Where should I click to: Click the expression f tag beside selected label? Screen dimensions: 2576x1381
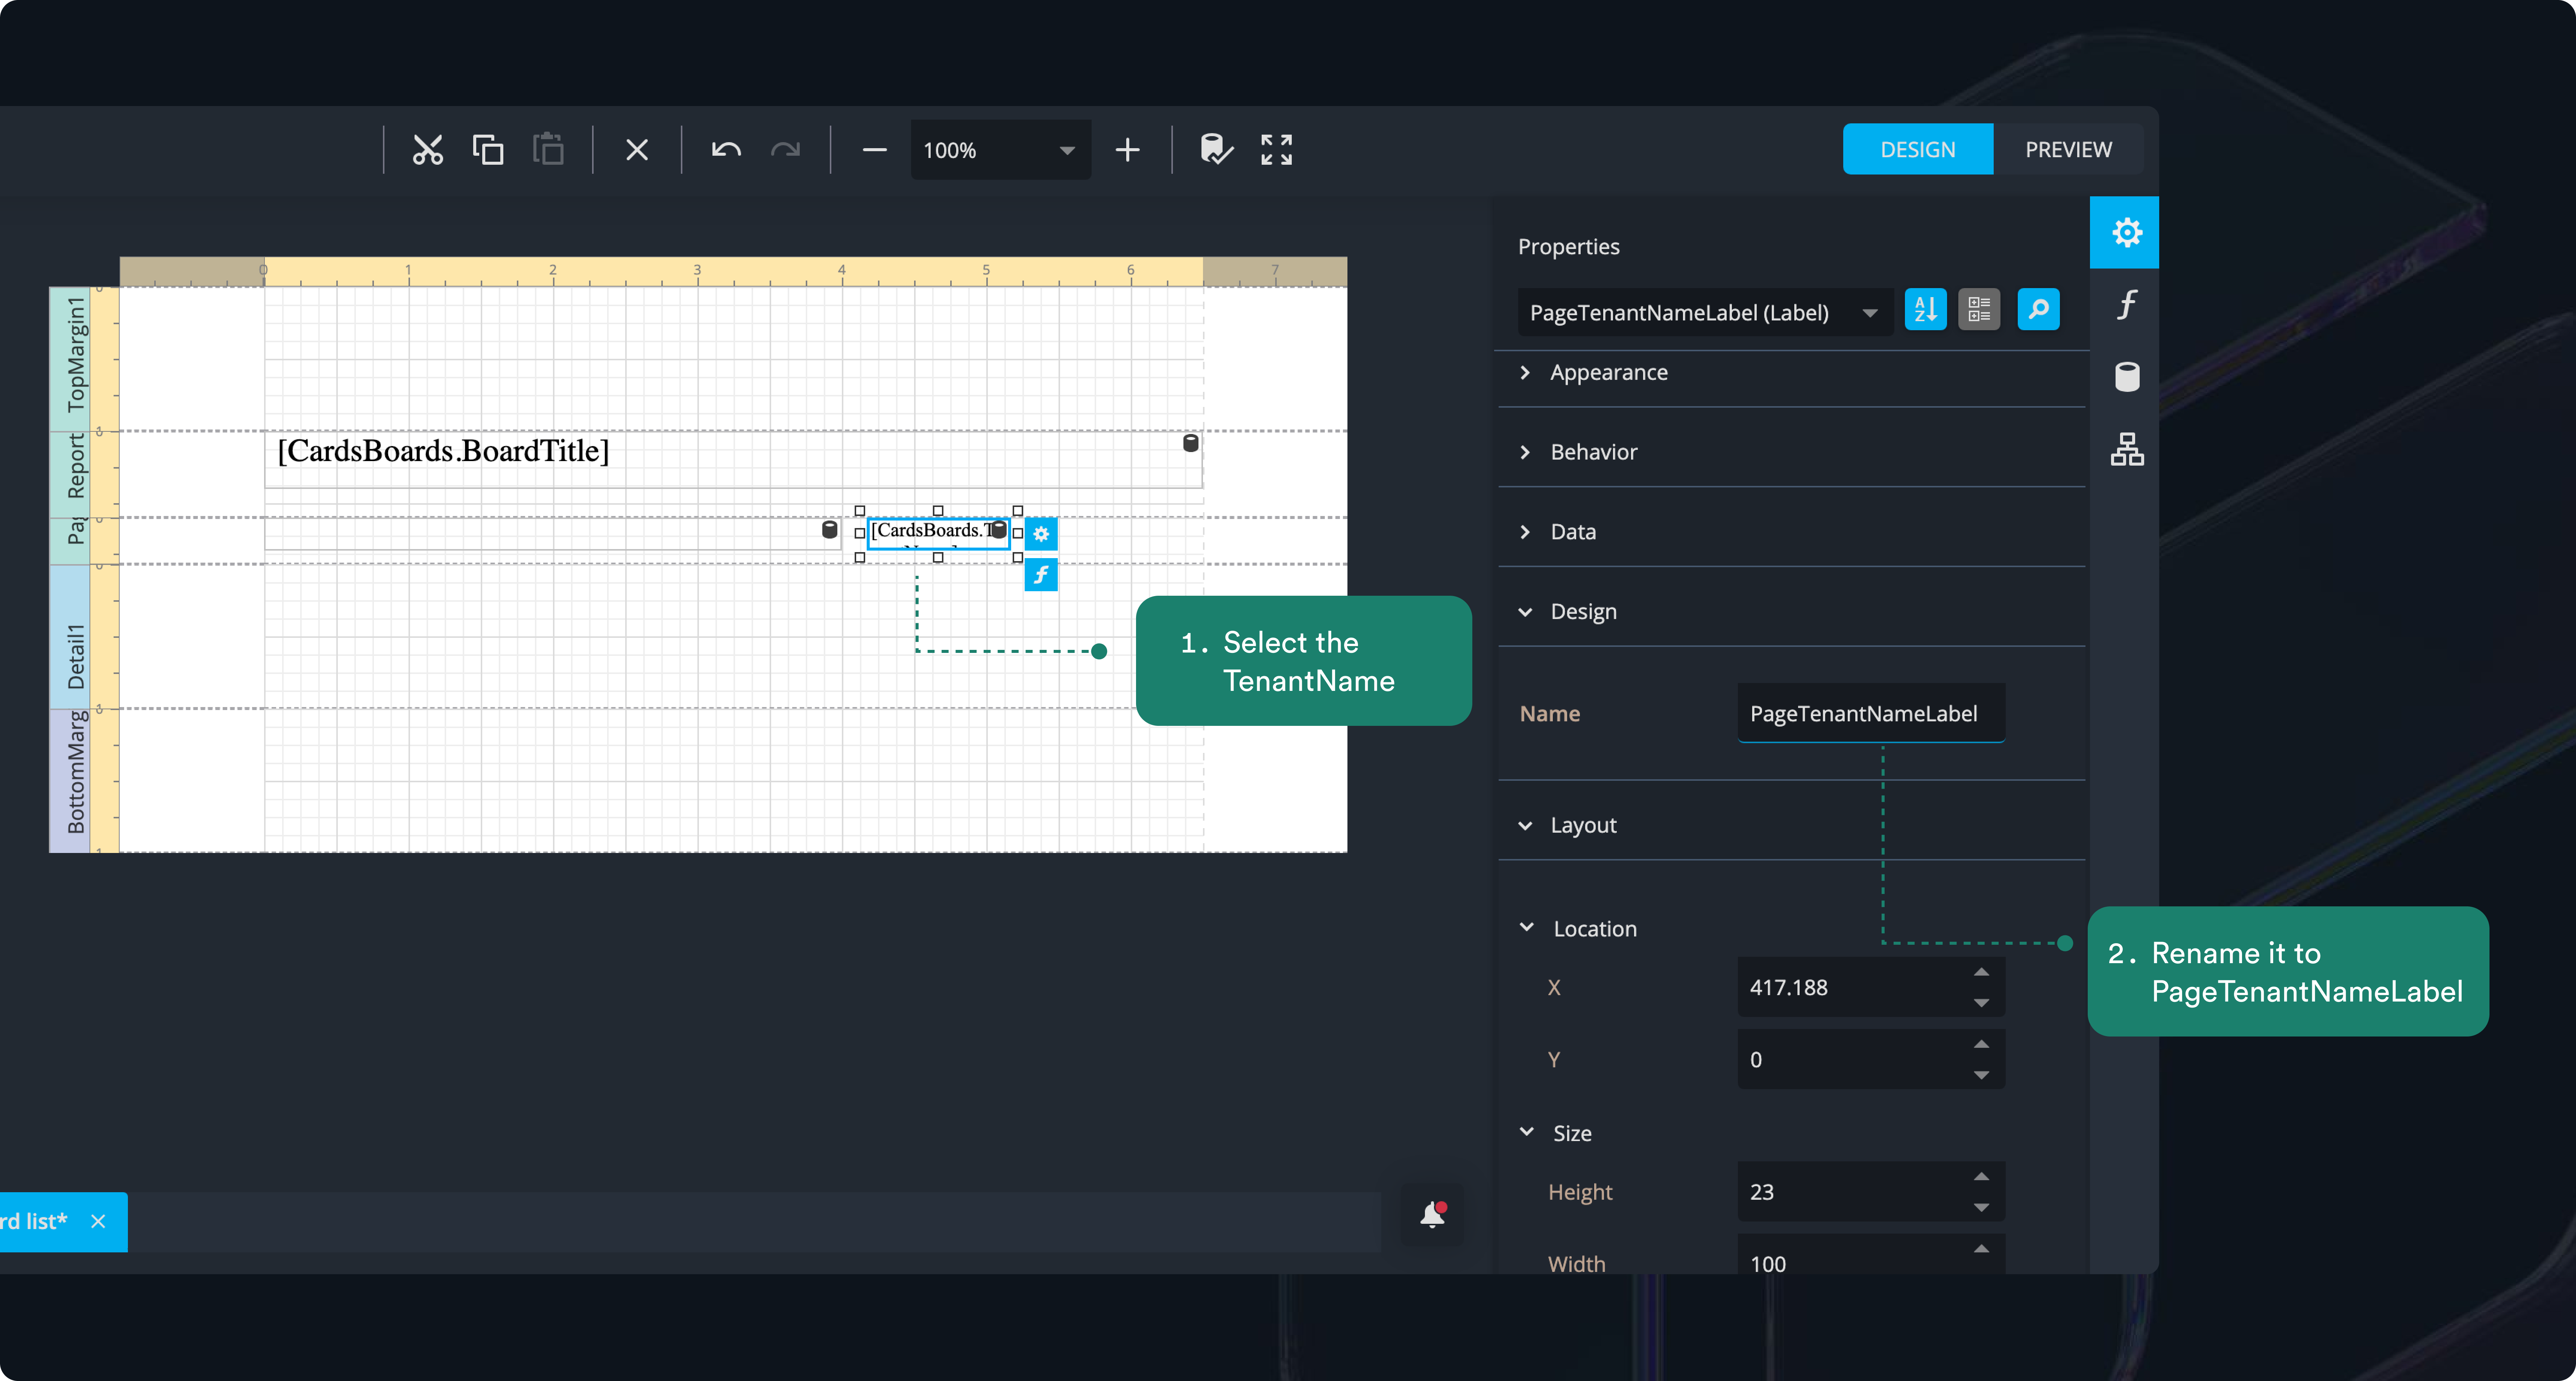pos(1041,575)
